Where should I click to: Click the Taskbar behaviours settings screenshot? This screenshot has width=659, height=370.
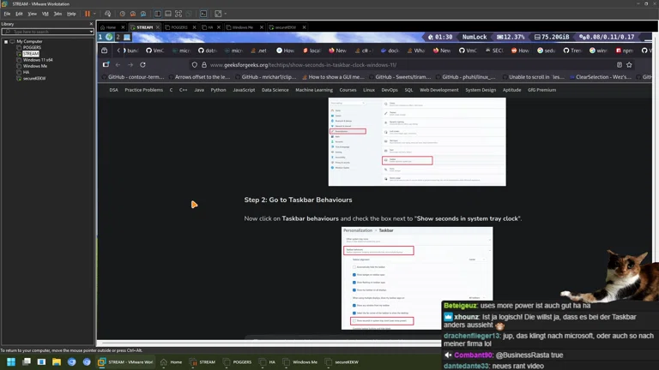[417, 278]
